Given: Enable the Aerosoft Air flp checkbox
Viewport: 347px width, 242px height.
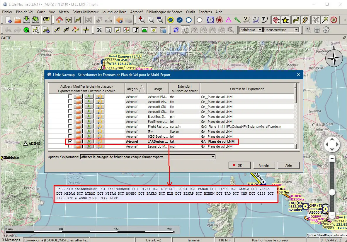Looking at the screenshot, I should pos(70,101).
